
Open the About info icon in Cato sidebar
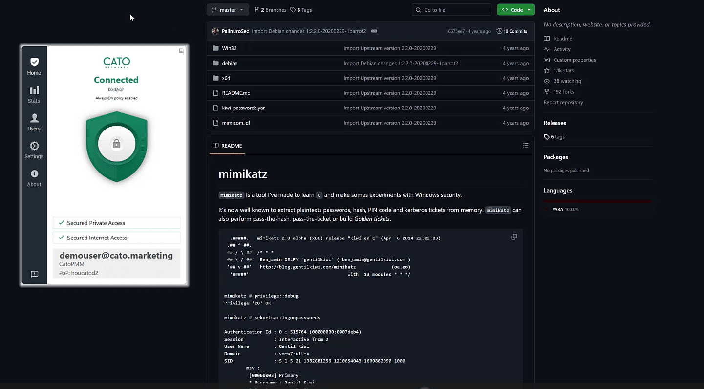click(34, 178)
